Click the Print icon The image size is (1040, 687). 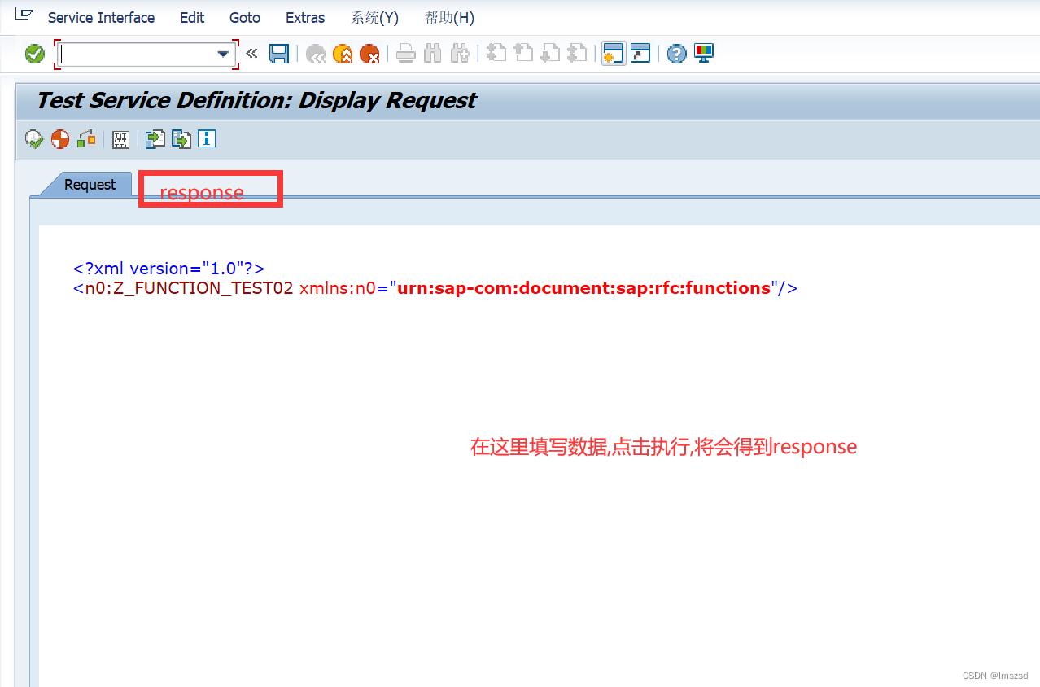point(406,54)
